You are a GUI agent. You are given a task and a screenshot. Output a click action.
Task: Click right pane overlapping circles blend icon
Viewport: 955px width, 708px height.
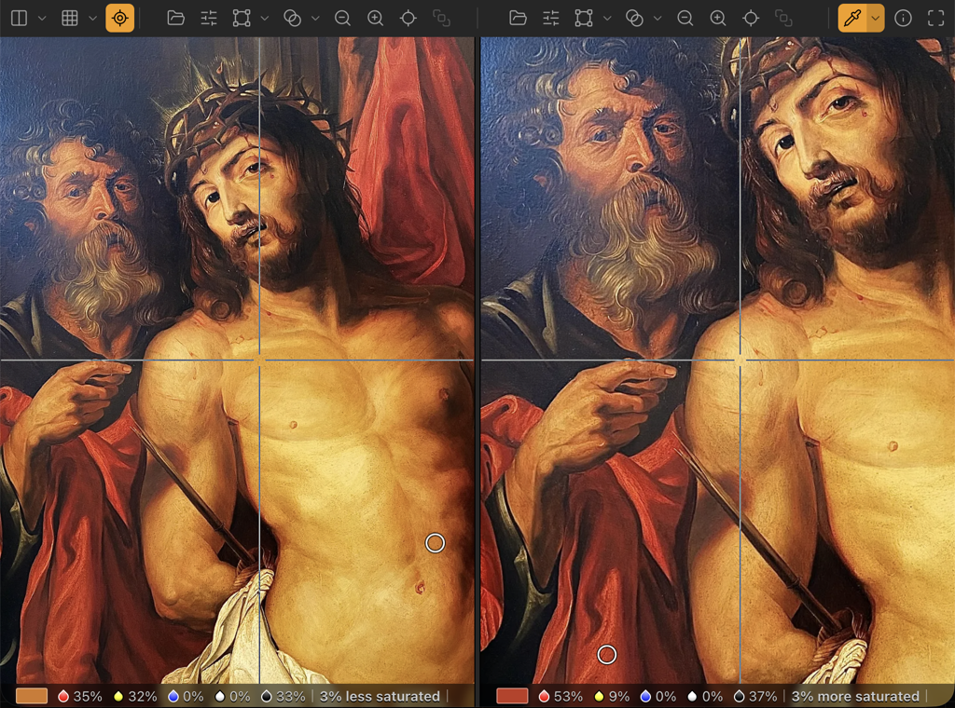point(634,19)
